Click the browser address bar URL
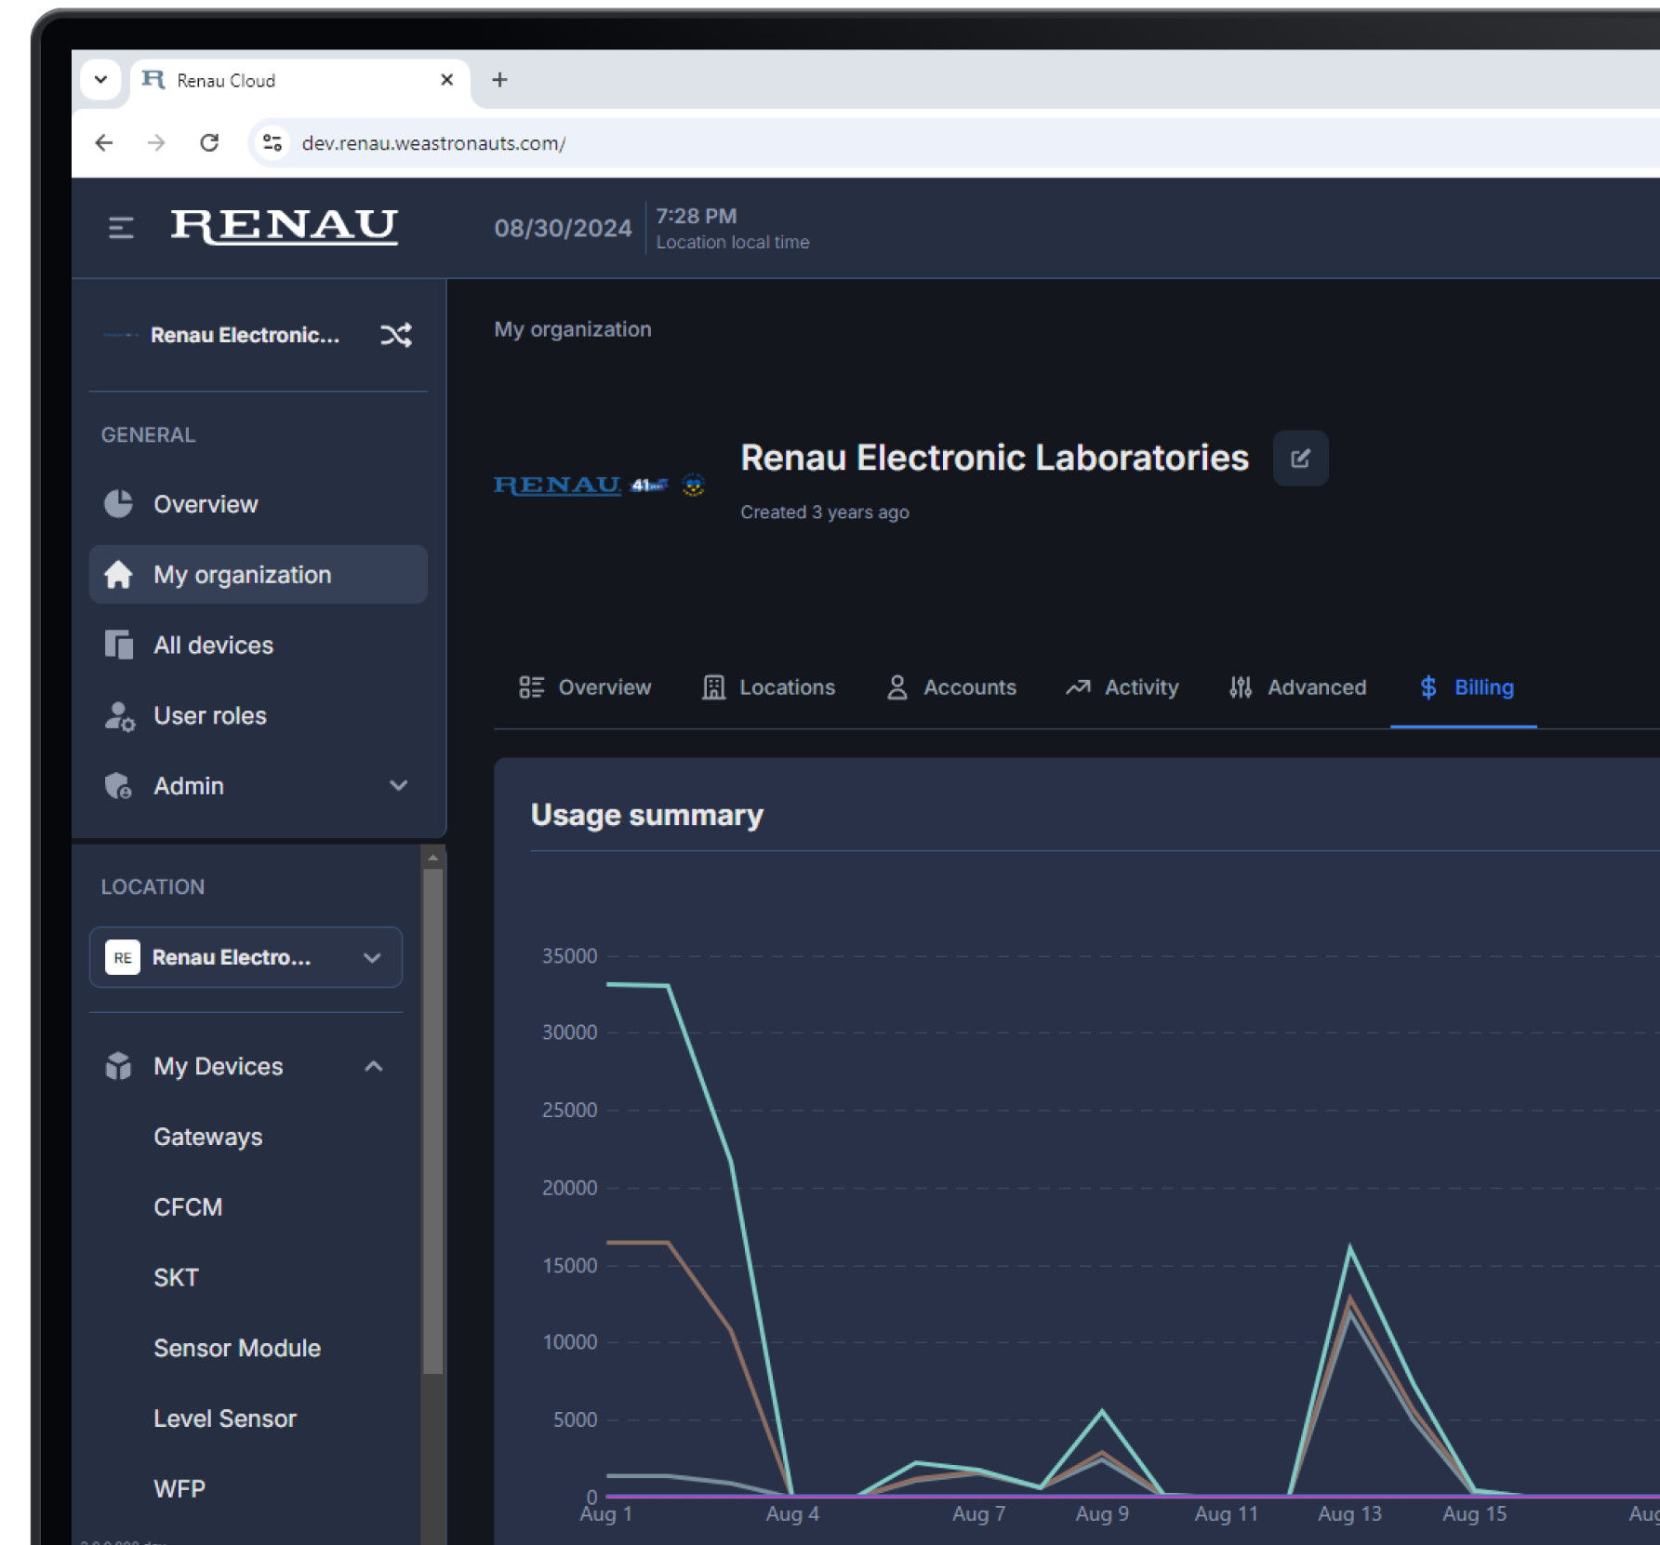 [x=433, y=143]
